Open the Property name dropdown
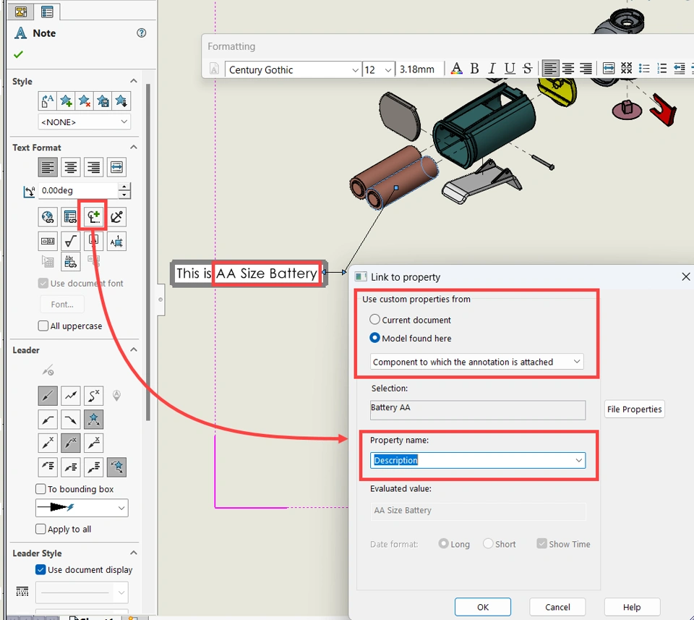 tap(578, 460)
